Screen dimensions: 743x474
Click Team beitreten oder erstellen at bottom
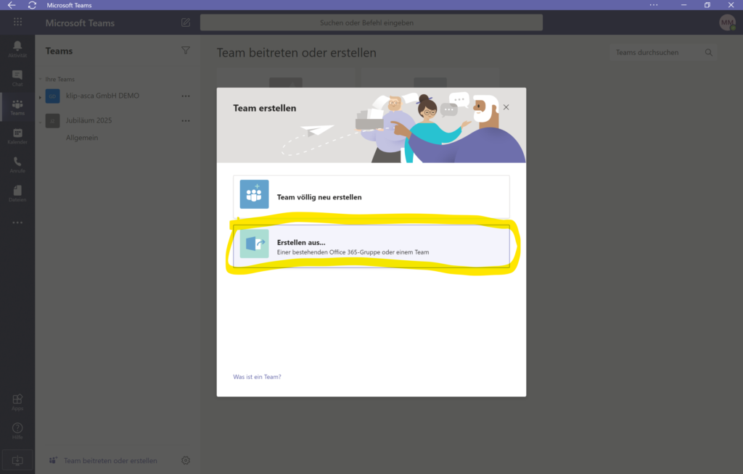(x=103, y=460)
